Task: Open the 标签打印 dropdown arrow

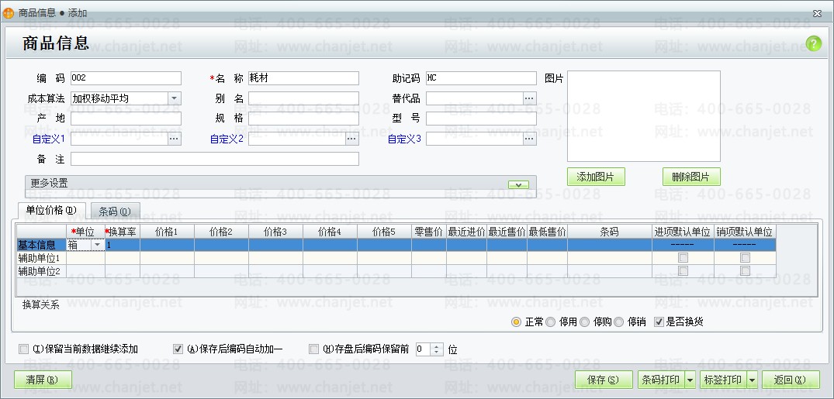Action: [x=752, y=380]
